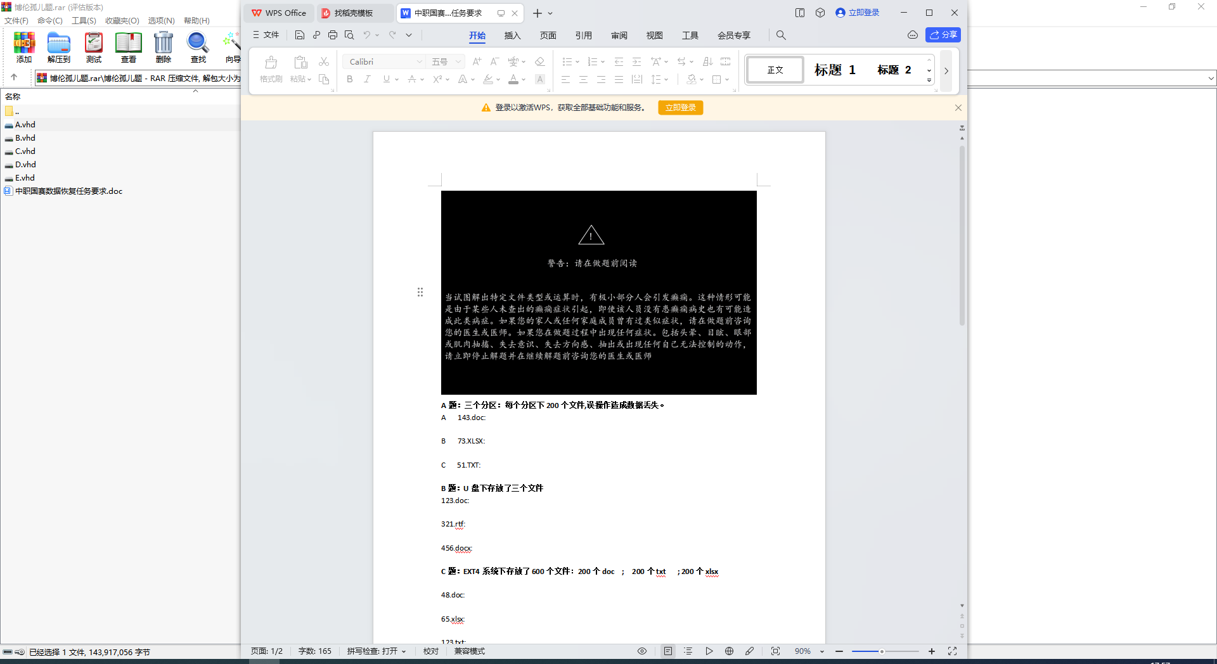Select A.vhd in WinRAR file list

(25, 125)
